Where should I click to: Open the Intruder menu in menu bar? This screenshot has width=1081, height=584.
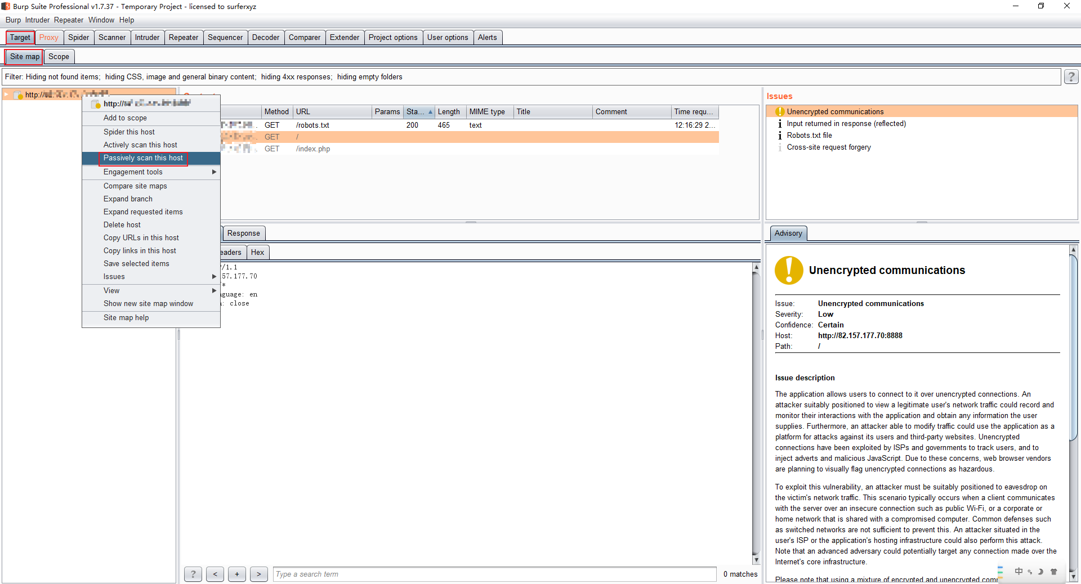point(37,20)
